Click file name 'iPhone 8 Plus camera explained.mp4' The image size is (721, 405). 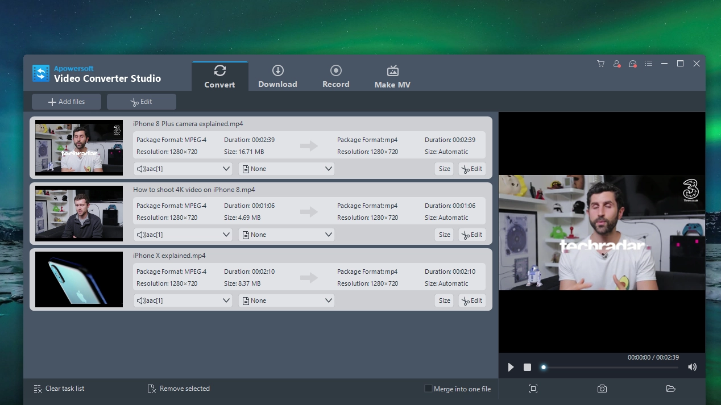pos(188,124)
